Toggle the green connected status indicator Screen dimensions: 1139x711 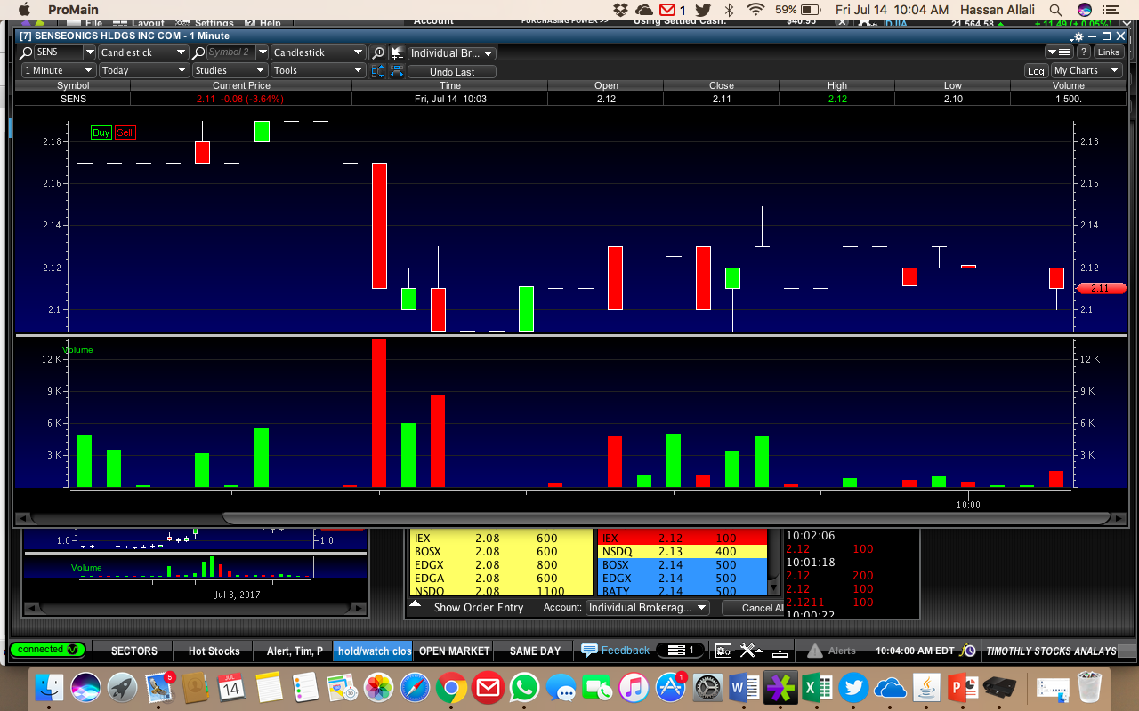pos(48,650)
